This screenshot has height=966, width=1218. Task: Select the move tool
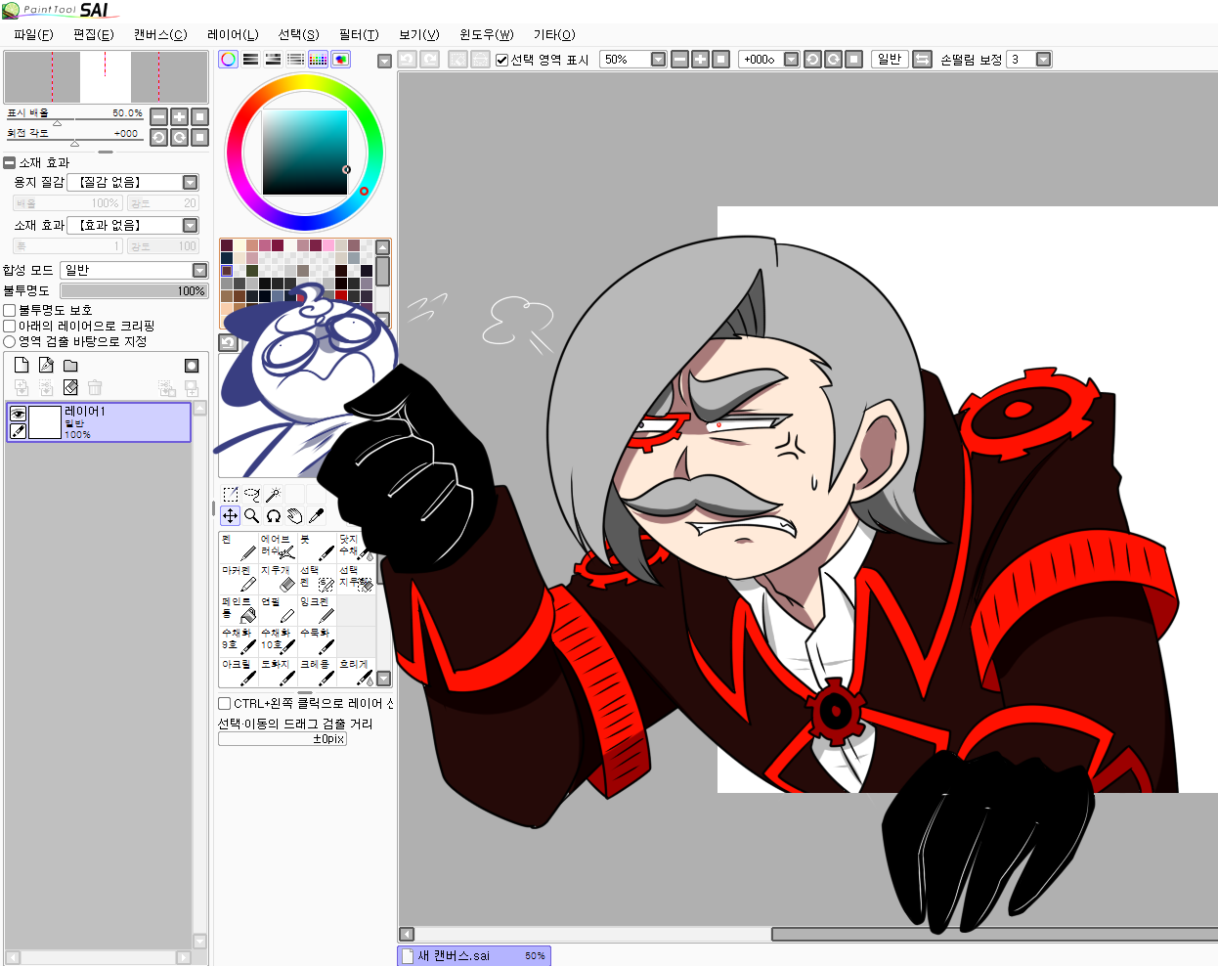[231, 515]
